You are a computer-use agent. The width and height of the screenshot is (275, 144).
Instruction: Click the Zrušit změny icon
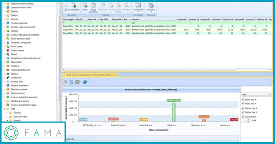(x=118, y=5)
